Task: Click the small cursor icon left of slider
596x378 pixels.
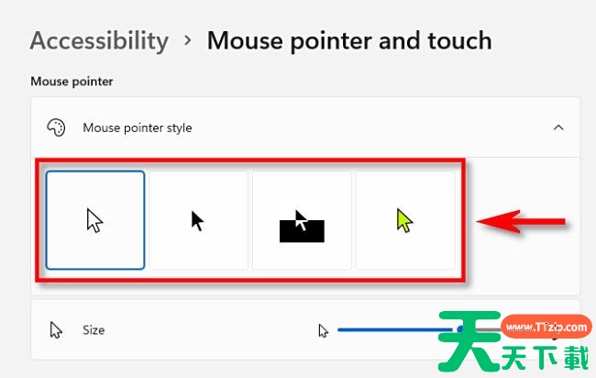Action: 323,331
